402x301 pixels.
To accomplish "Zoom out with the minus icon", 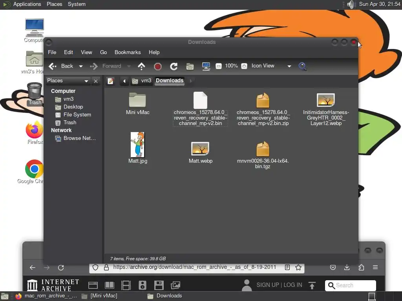I will coord(218,66).
